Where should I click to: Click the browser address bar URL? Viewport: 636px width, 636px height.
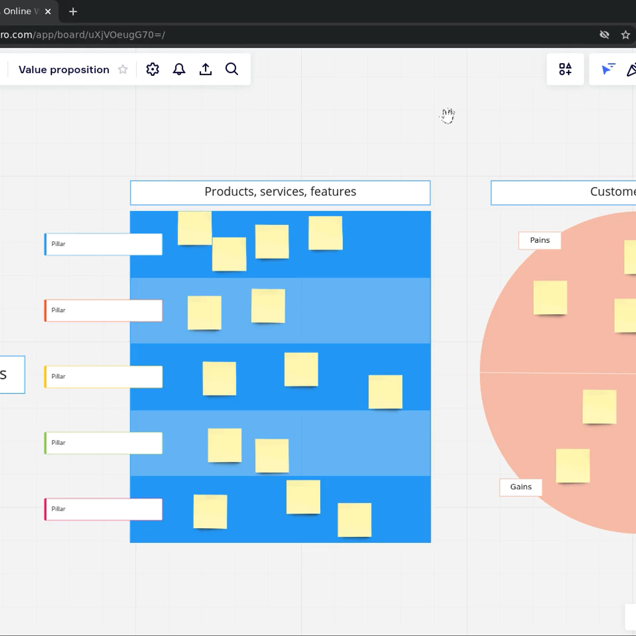coord(83,34)
